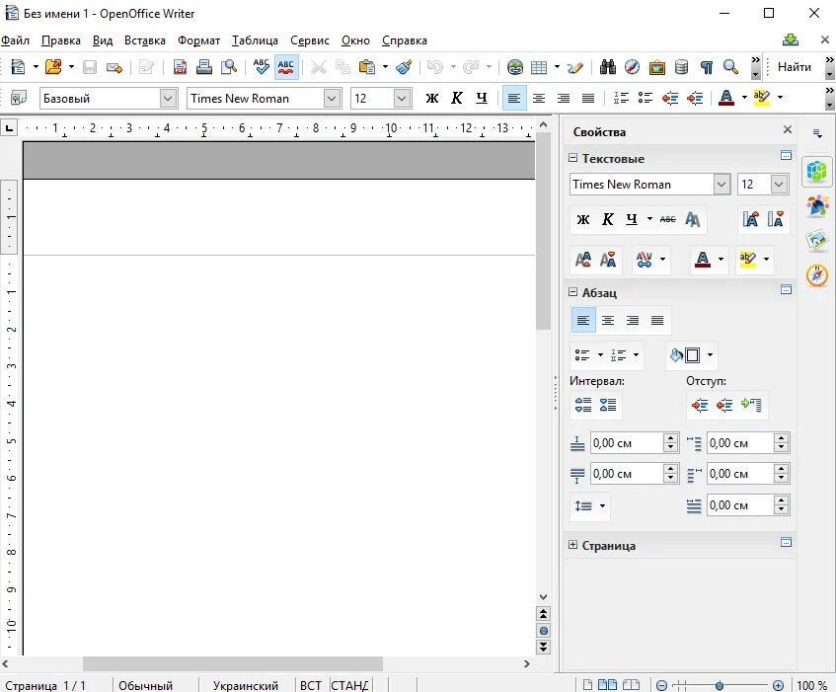Open the Navigator compass in toolbar
Viewport: 836px width, 692px height.
(633, 67)
